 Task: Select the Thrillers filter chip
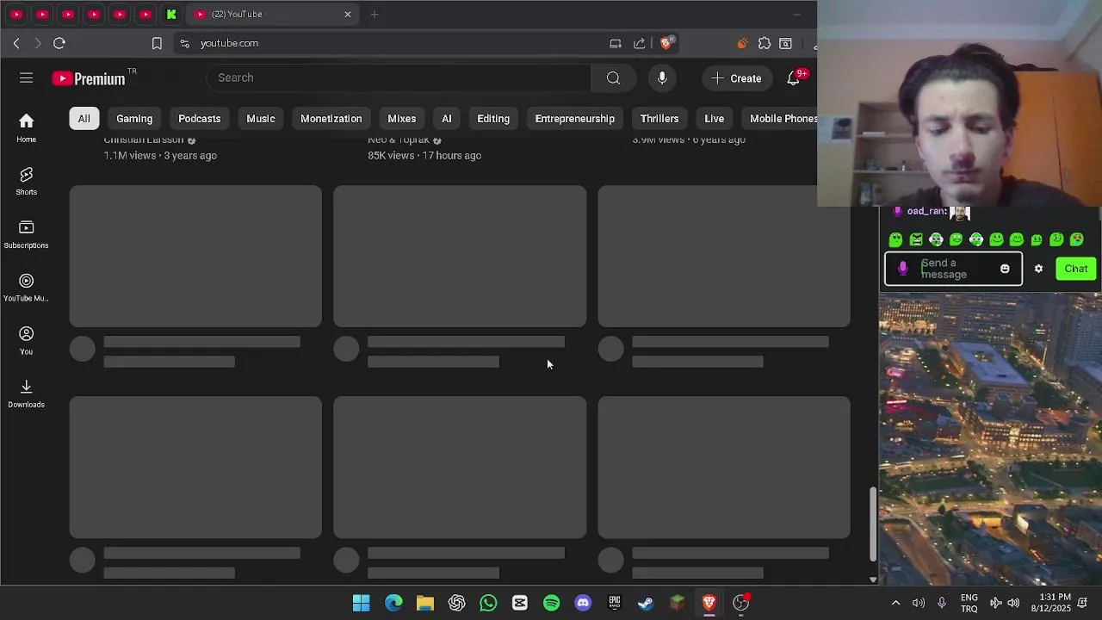click(x=659, y=119)
